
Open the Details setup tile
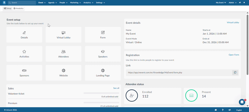tap(24, 35)
